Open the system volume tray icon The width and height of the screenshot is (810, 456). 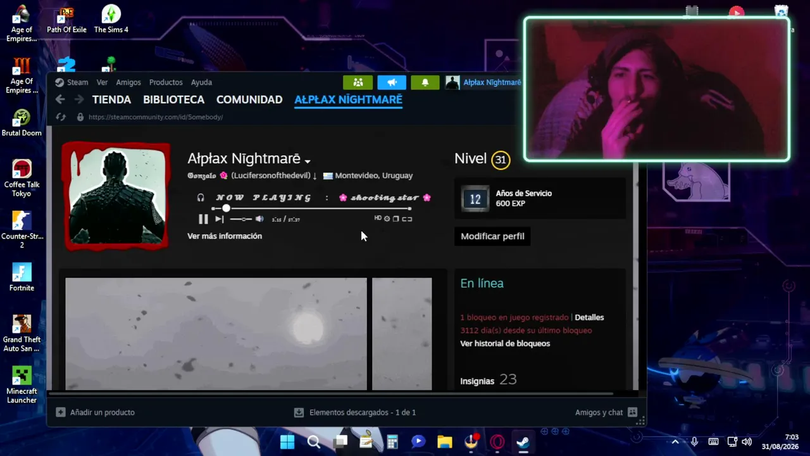point(747,441)
